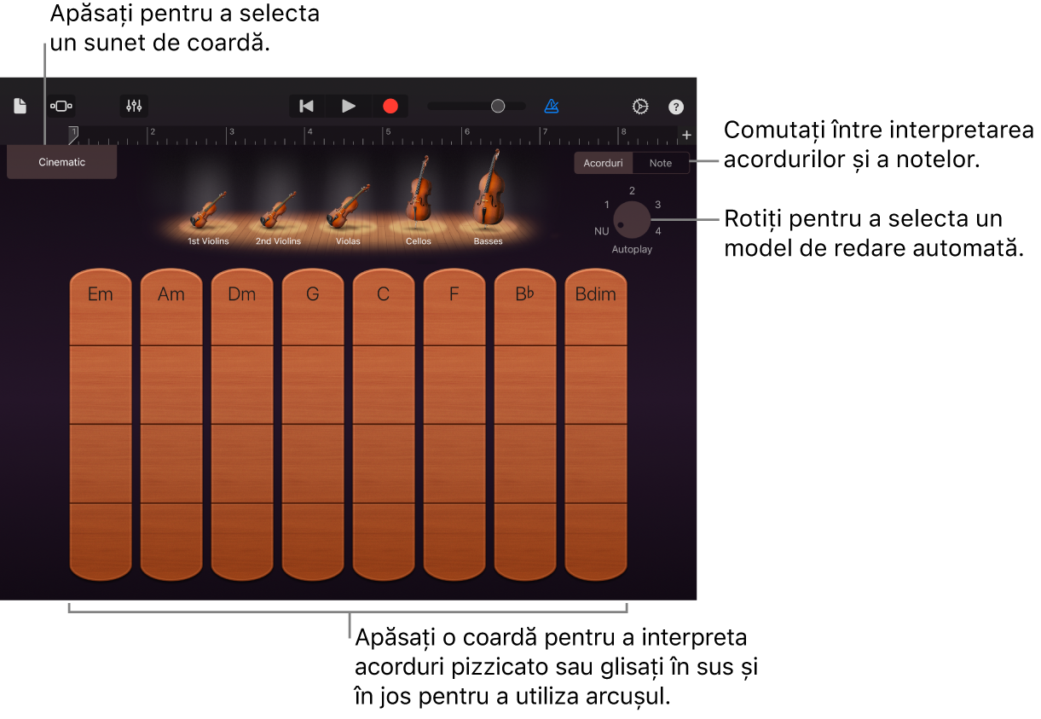Adjust the volume slider
1041x719 pixels.
pyautogui.click(x=499, y=106)
